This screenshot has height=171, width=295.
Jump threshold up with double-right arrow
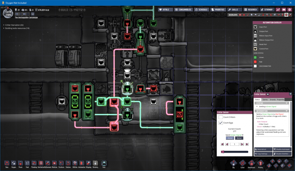coord(247,144)
